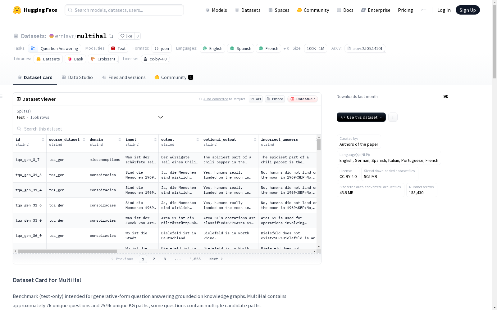Open the Community tab

[174, 77]
